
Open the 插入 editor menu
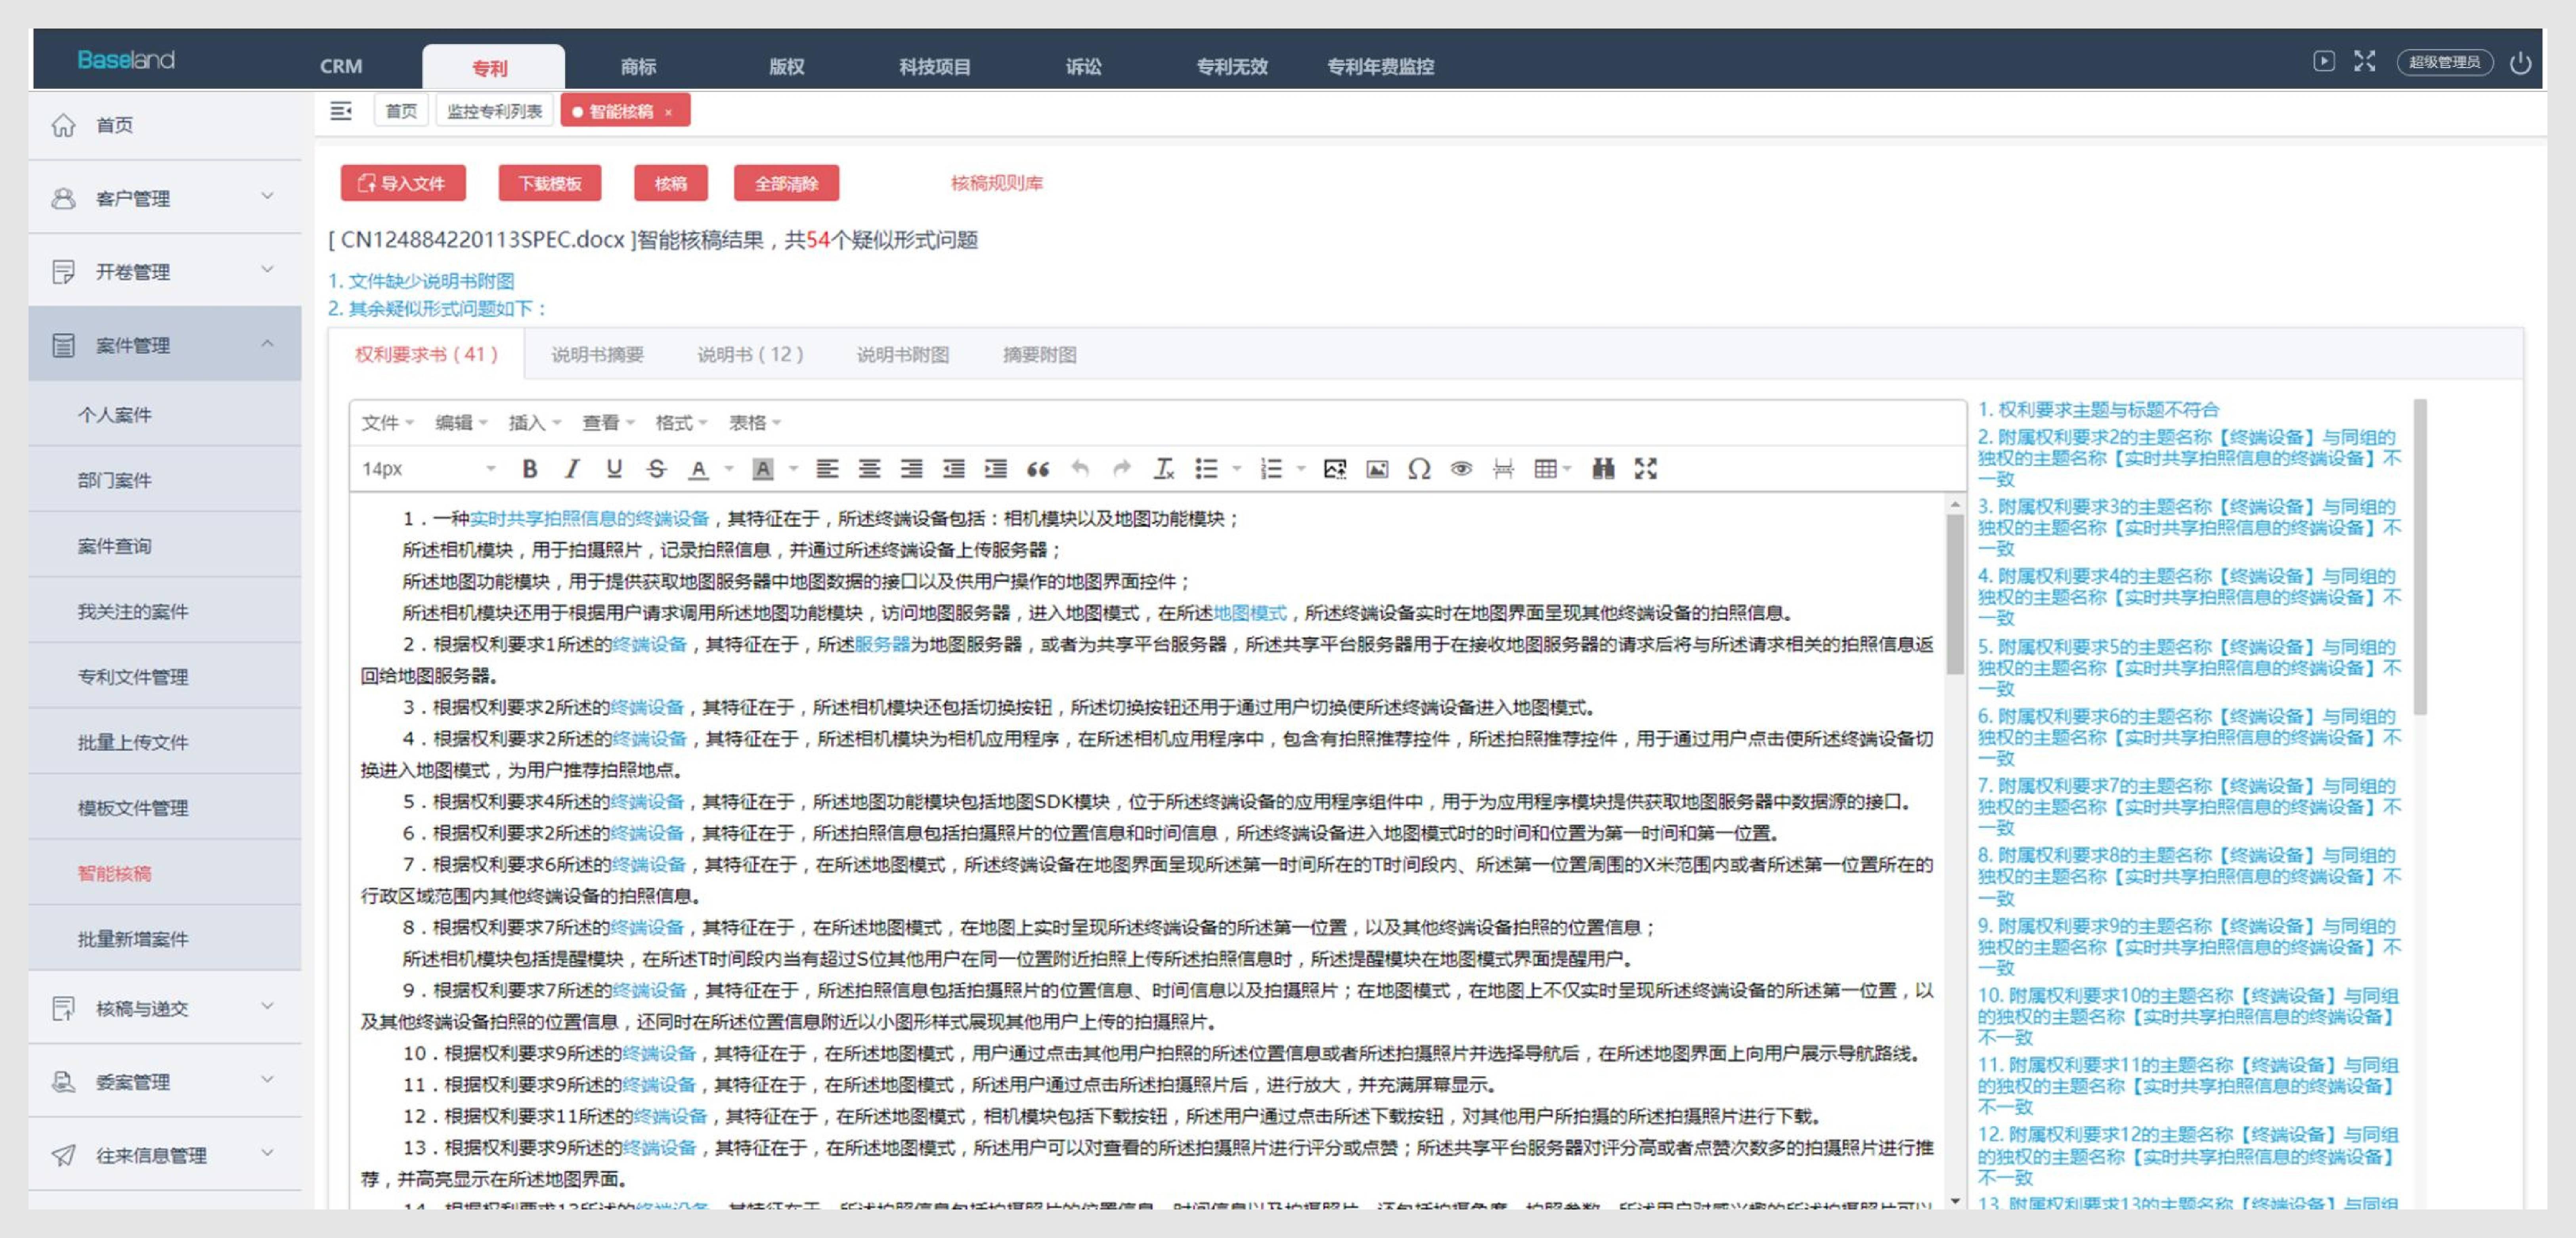point(535,422)
